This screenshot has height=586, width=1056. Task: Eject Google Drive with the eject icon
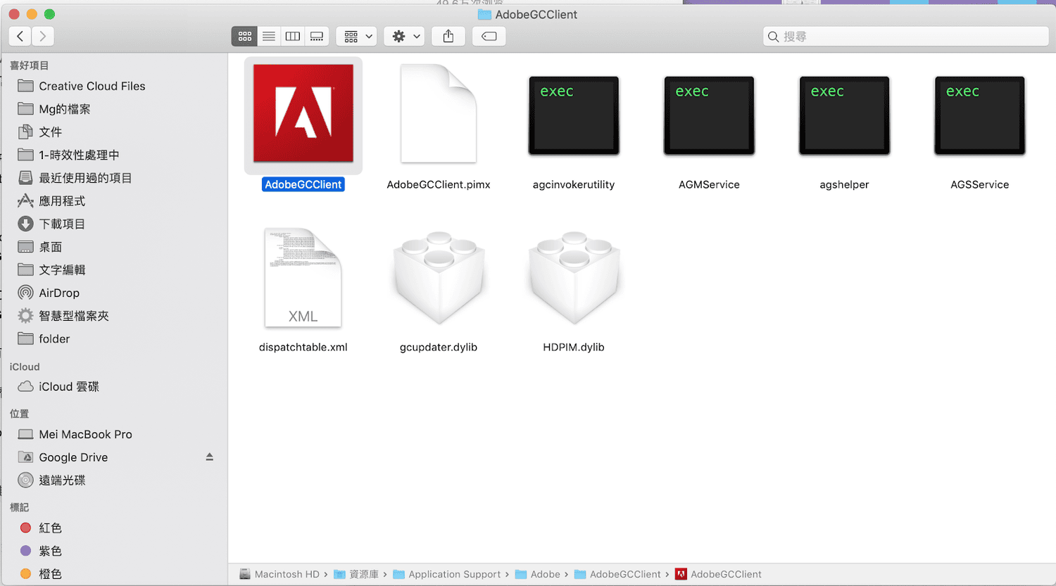click(209, 457)
